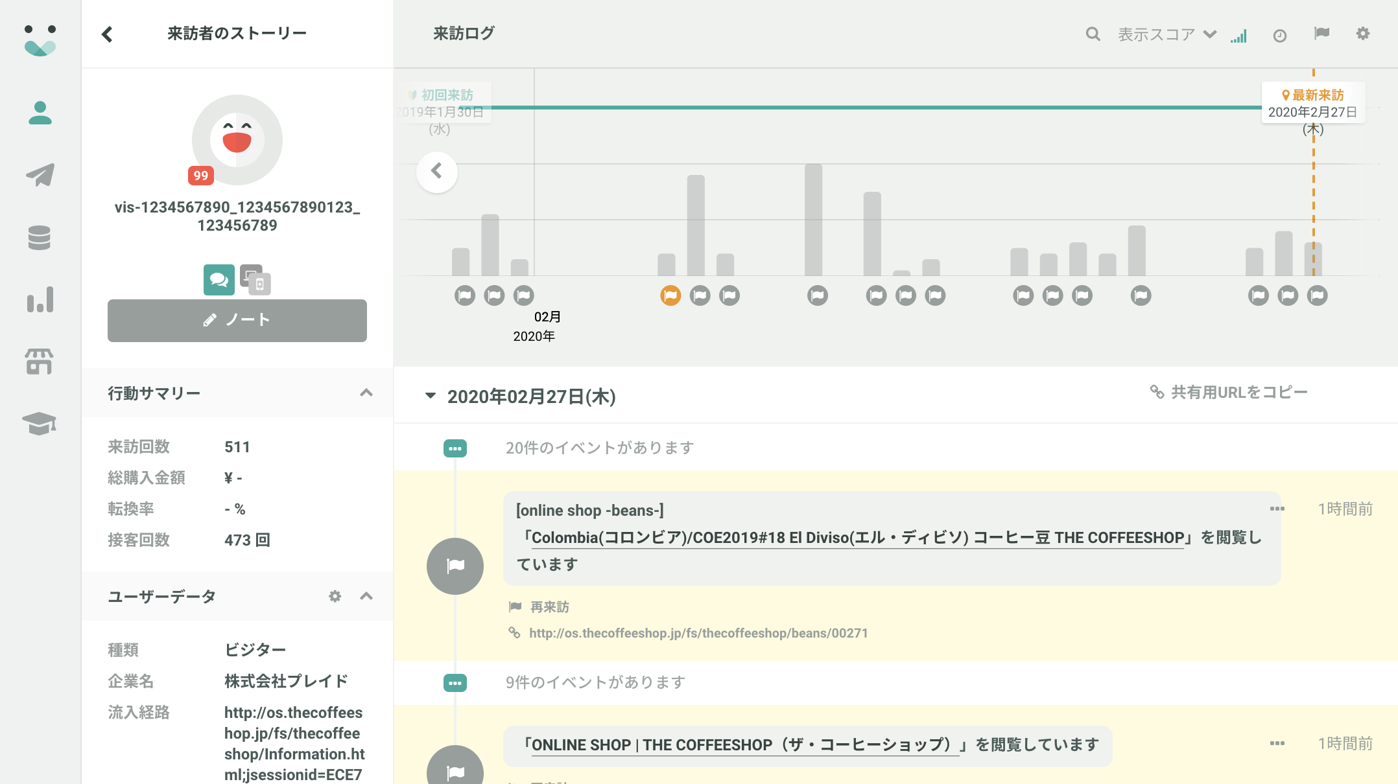
Task: Click the 来訪者のストーリー title
Action: click(237, 34)
